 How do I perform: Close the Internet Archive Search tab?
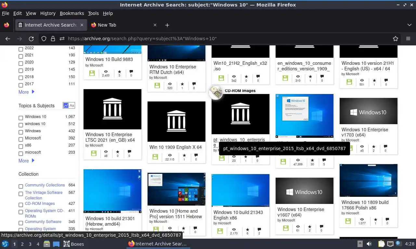pyautogui.click(x=82, y=25)
